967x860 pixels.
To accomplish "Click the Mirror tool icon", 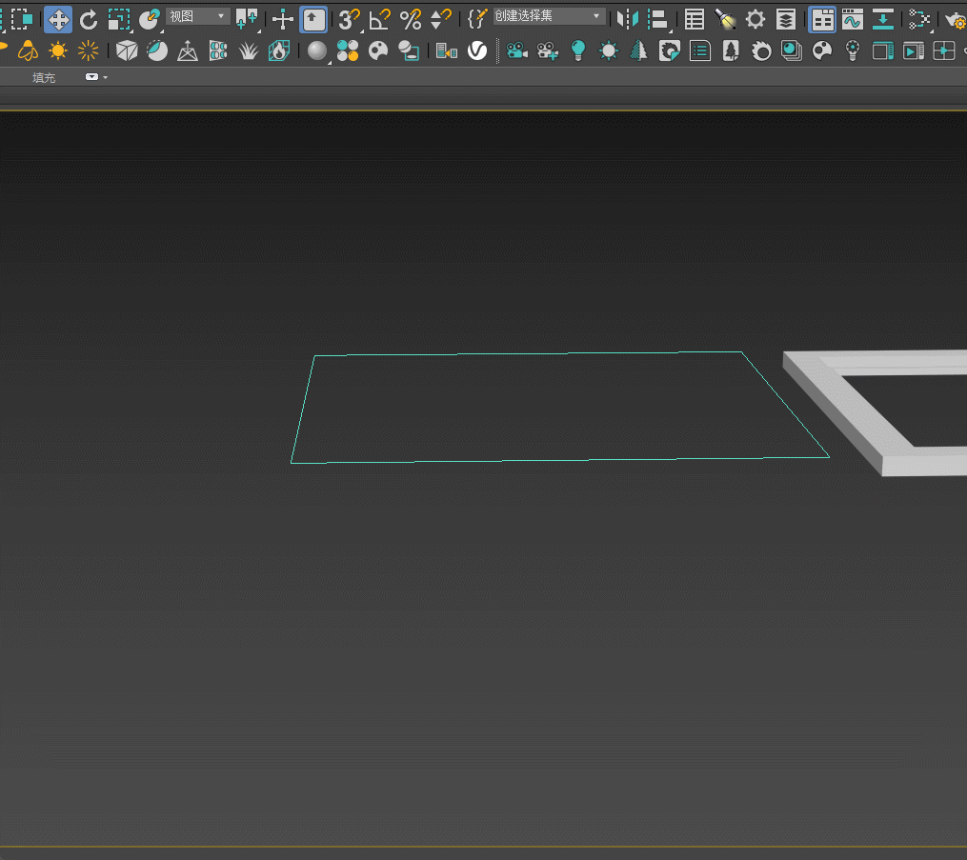I will click(x=627, y=19).
